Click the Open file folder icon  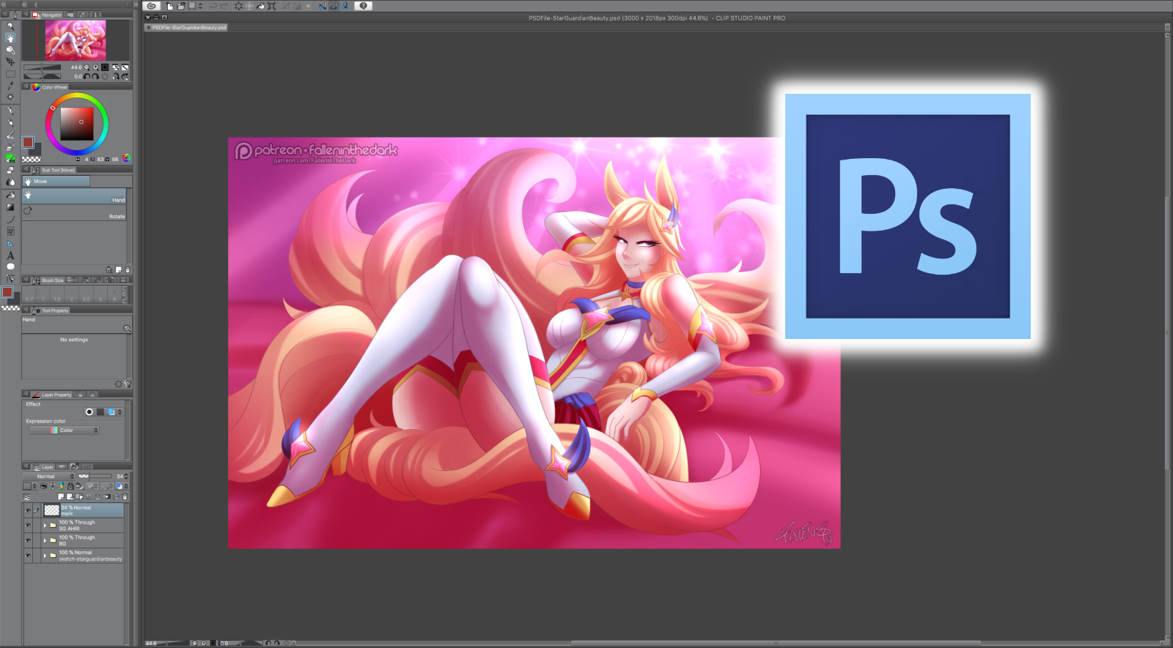click(x=180, y=6)
